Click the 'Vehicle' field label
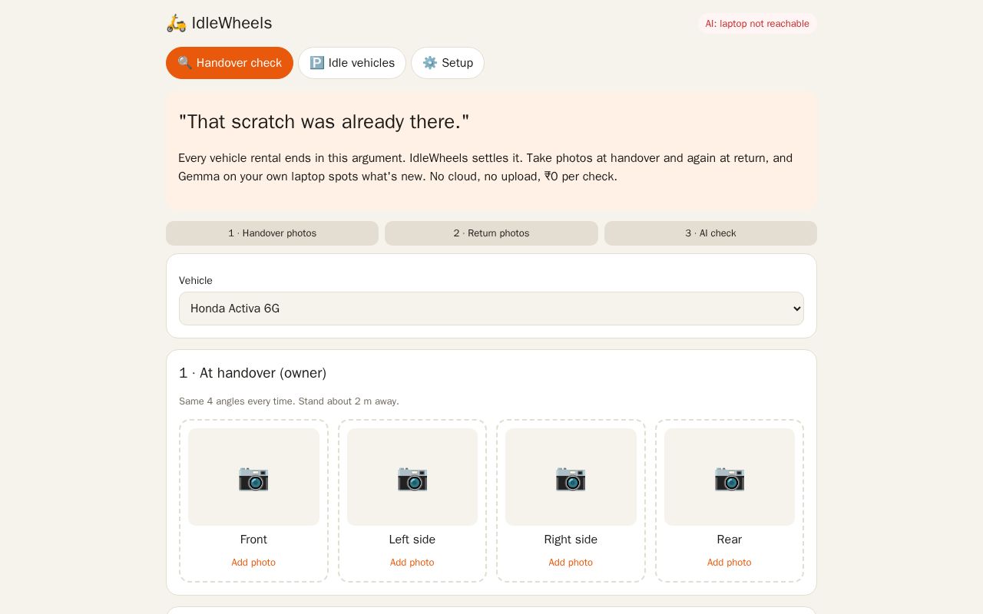 tap(196, 281)
